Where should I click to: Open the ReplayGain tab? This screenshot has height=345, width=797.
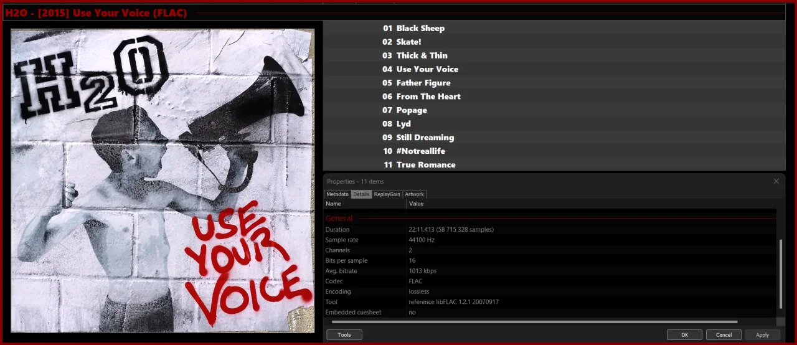387,194
